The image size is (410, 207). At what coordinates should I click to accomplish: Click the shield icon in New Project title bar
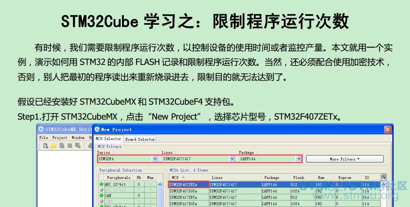tap(97, 129)
